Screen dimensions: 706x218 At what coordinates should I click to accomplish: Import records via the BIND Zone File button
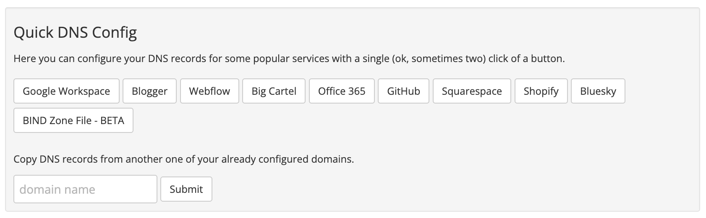[73, 120]
